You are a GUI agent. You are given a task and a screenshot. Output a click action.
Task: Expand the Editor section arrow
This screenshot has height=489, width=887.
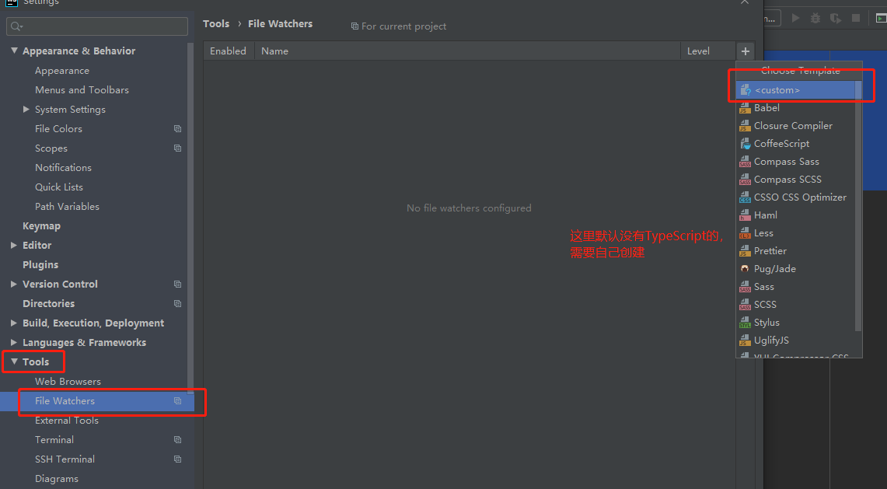pos(14,245)
